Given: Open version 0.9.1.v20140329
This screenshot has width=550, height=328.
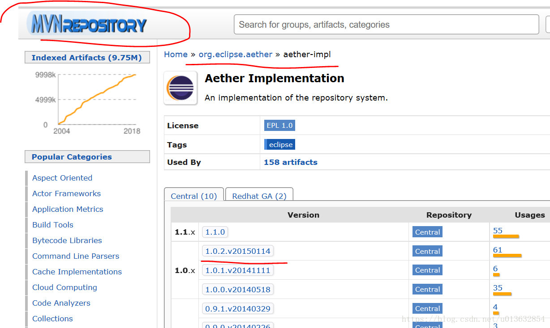Looking at the screenshot, I should (238, 309).
